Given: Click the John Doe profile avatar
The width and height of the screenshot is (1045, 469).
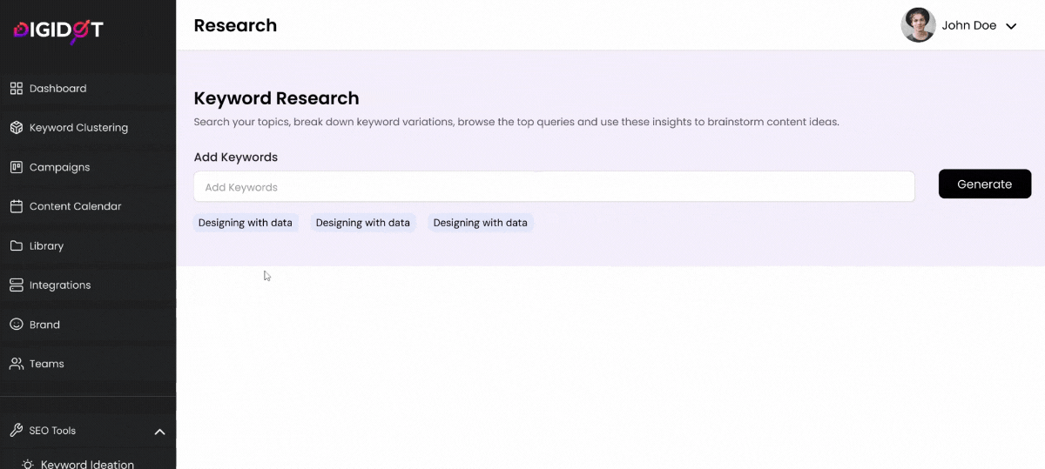Looking at the screenshot, I should click(918, 25).
